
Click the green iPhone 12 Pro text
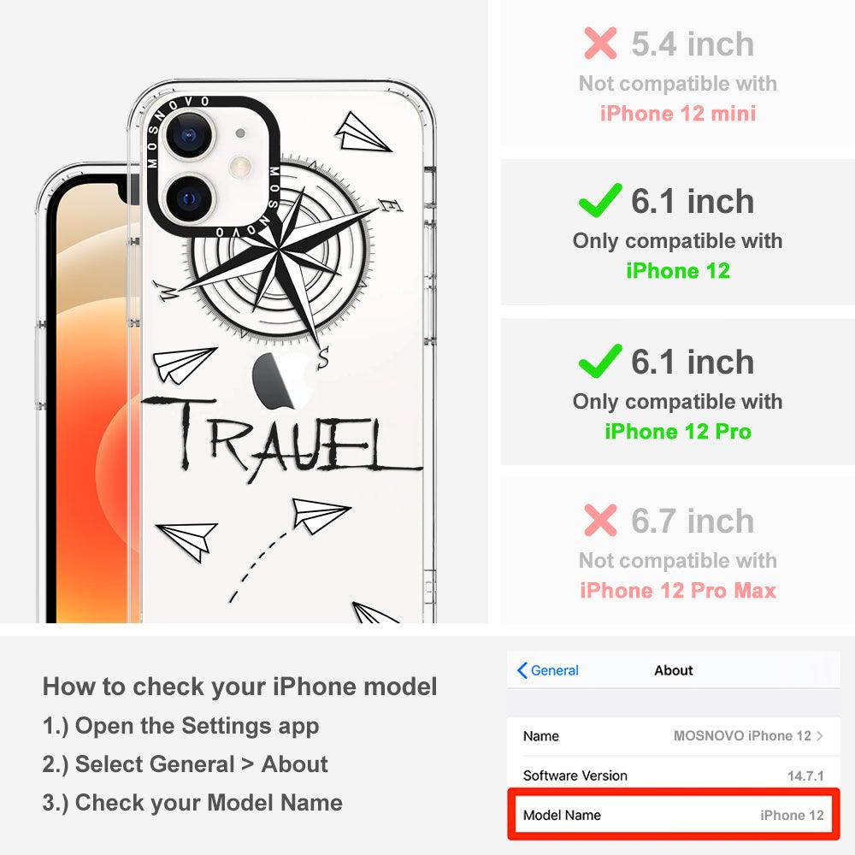678,431
